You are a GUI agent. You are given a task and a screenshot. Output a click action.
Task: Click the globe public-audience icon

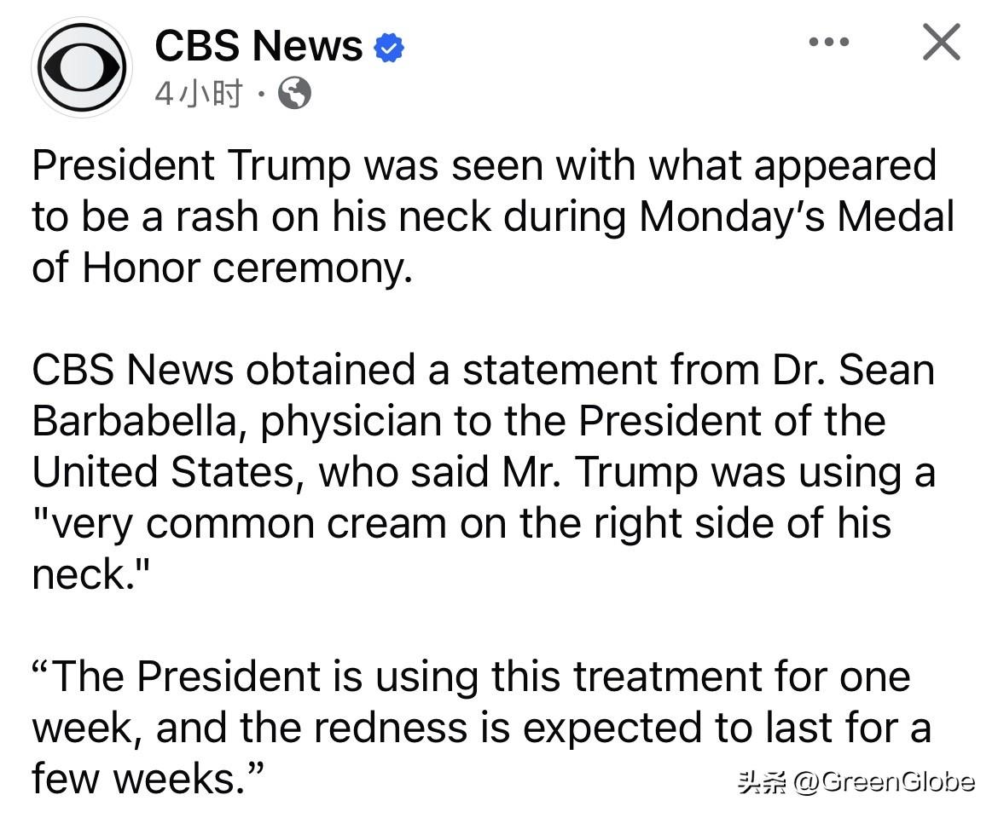295,93
